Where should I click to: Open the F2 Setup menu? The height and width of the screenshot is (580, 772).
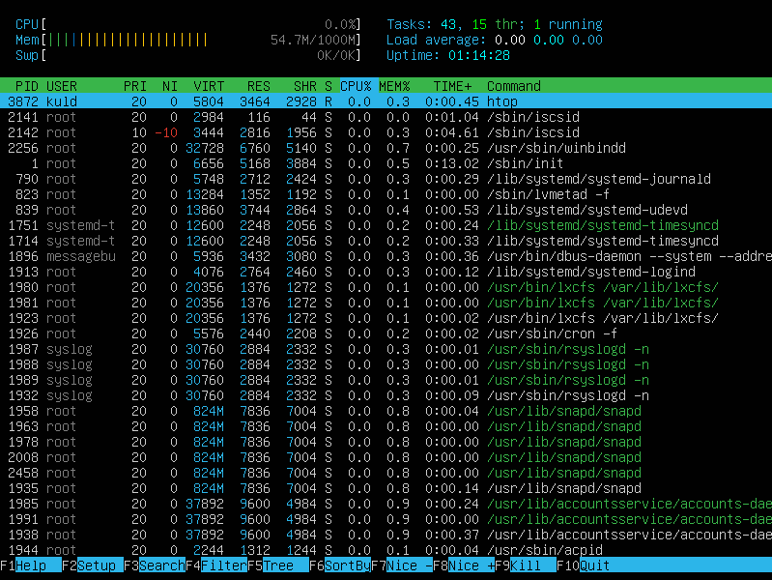[x=97, y=565]
